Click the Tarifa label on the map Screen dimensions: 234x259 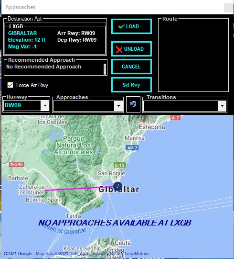coord(74,216)
